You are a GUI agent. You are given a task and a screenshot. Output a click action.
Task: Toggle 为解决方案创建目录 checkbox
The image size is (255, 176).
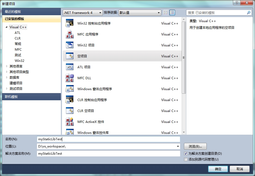(x=186, y=153)
